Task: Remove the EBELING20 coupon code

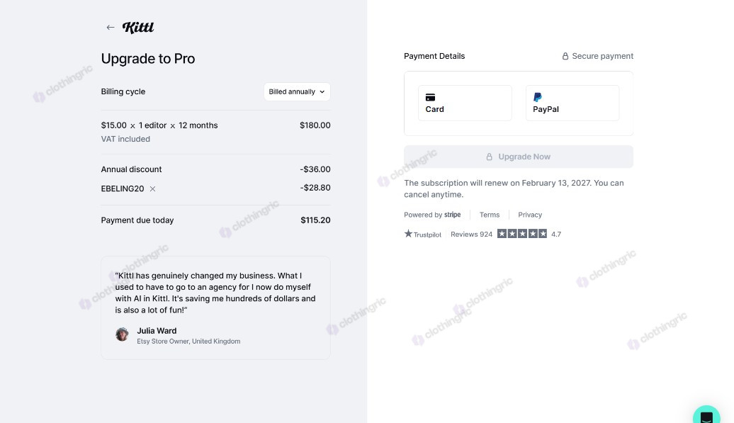Action: [152, 189]
